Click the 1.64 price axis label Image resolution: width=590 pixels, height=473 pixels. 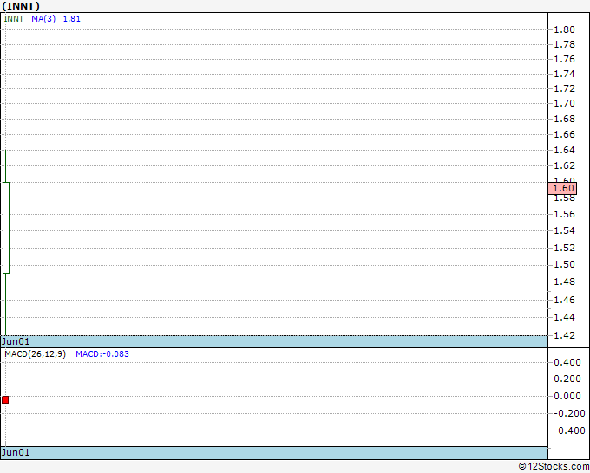pos(564,150)
